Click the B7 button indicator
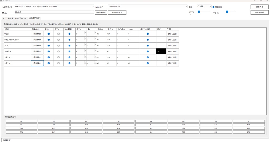Viewport: 270px width, 142px height. (x=248, y=121)
